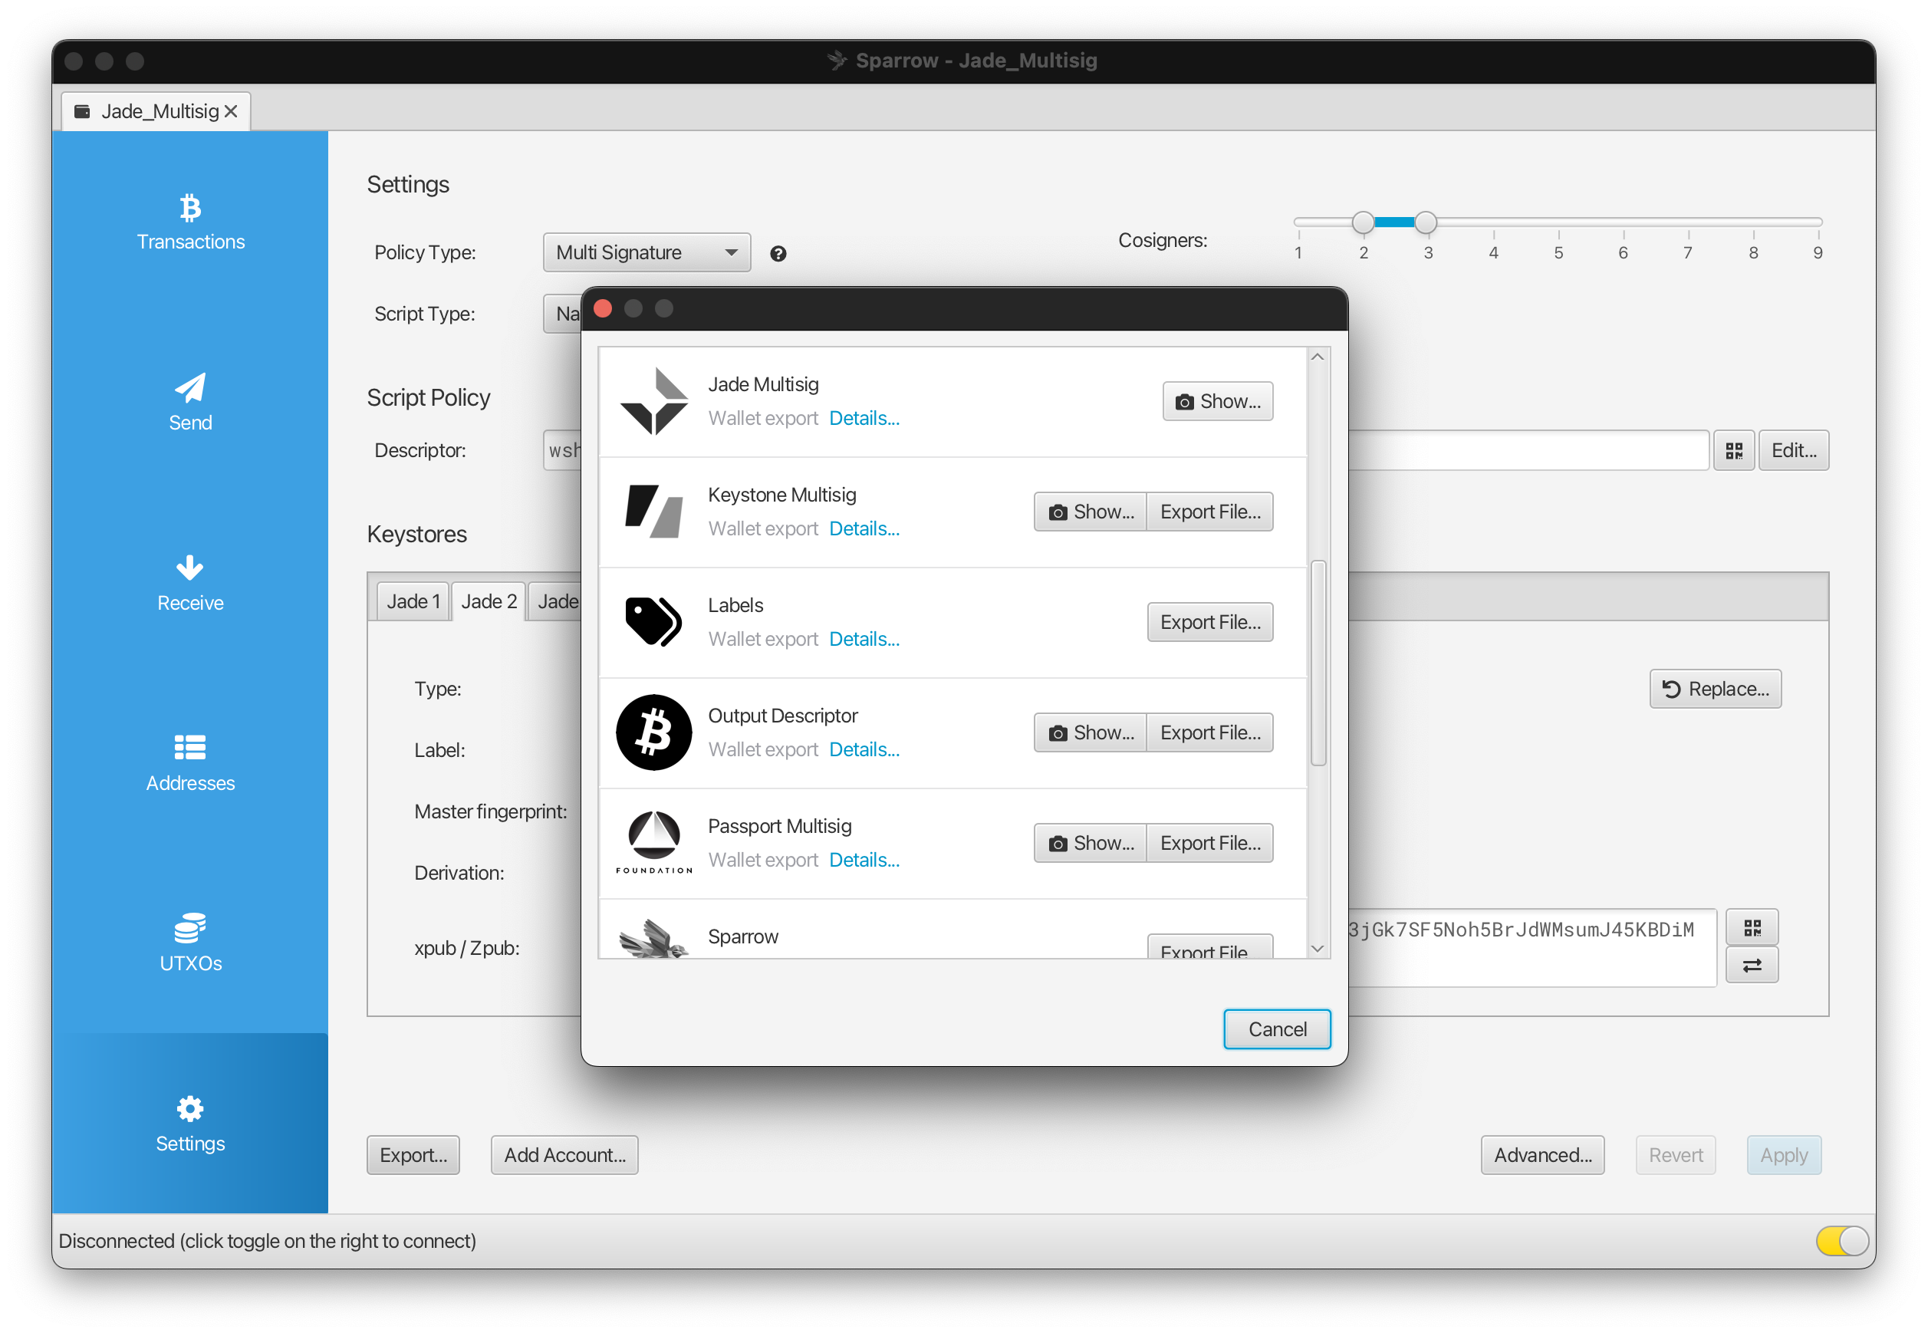1928x1333 pixels.
Task: Open the Send sidebar section
Action: (x=190, y=403)
